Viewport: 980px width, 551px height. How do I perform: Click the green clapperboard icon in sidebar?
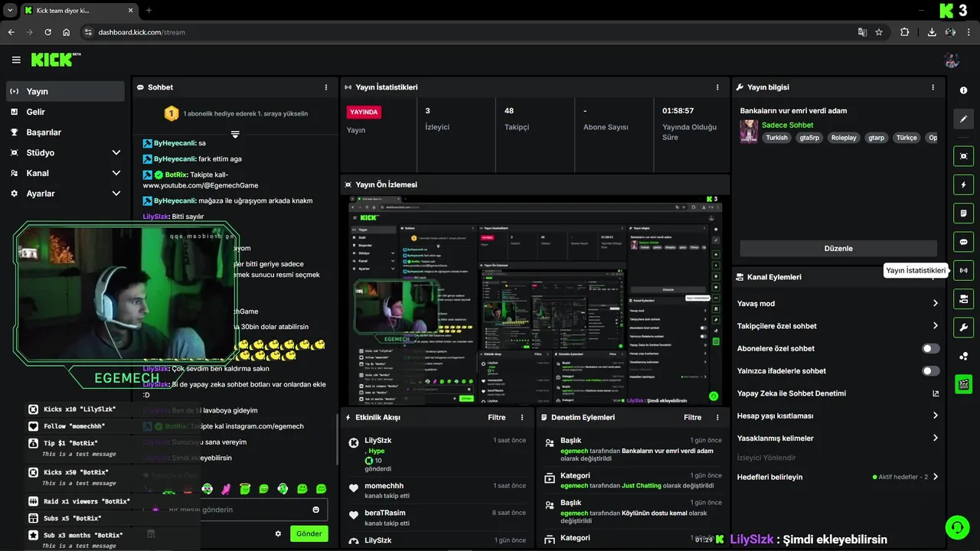point(963,384)
